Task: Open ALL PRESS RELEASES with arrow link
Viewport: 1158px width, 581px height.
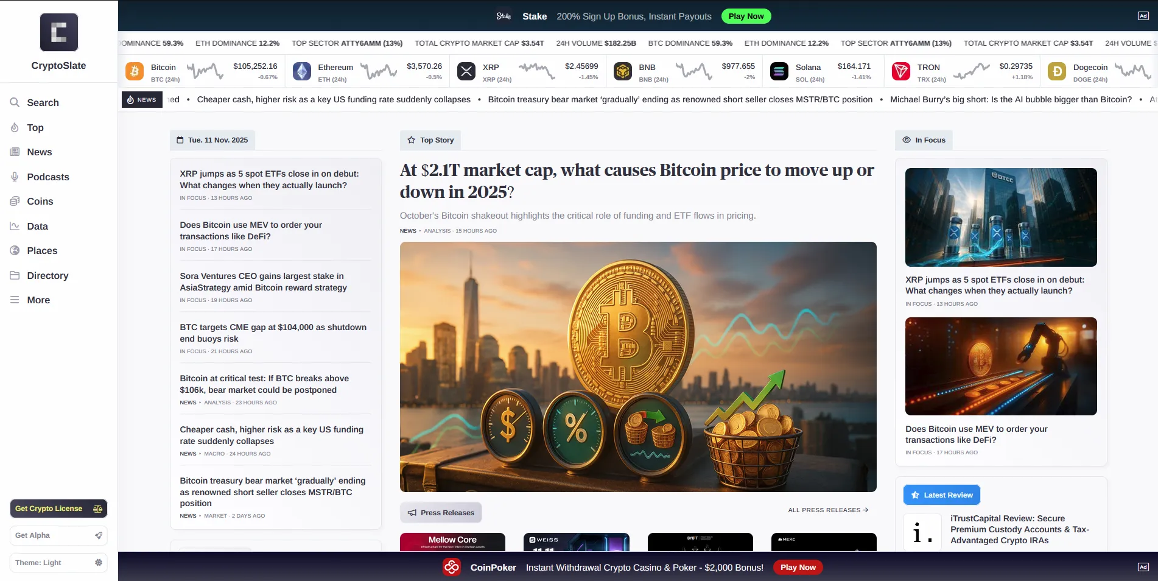Action: pos(827,510)
